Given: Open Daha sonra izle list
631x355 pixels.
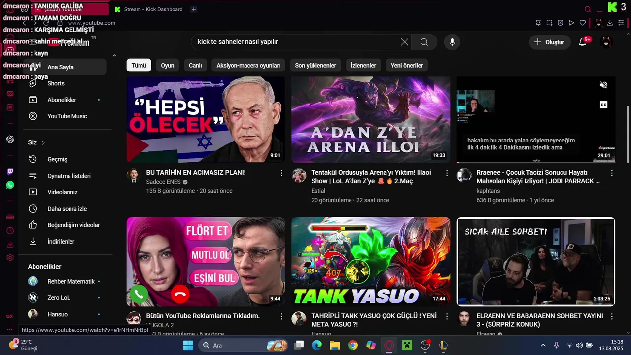Looking at the screenshot, I should coord(65,209).
